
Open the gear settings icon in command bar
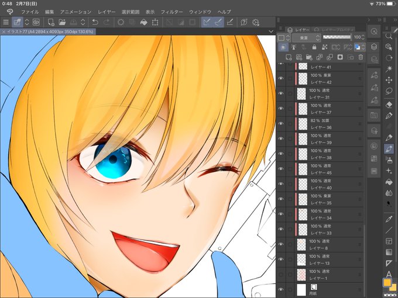click(255, 22)
